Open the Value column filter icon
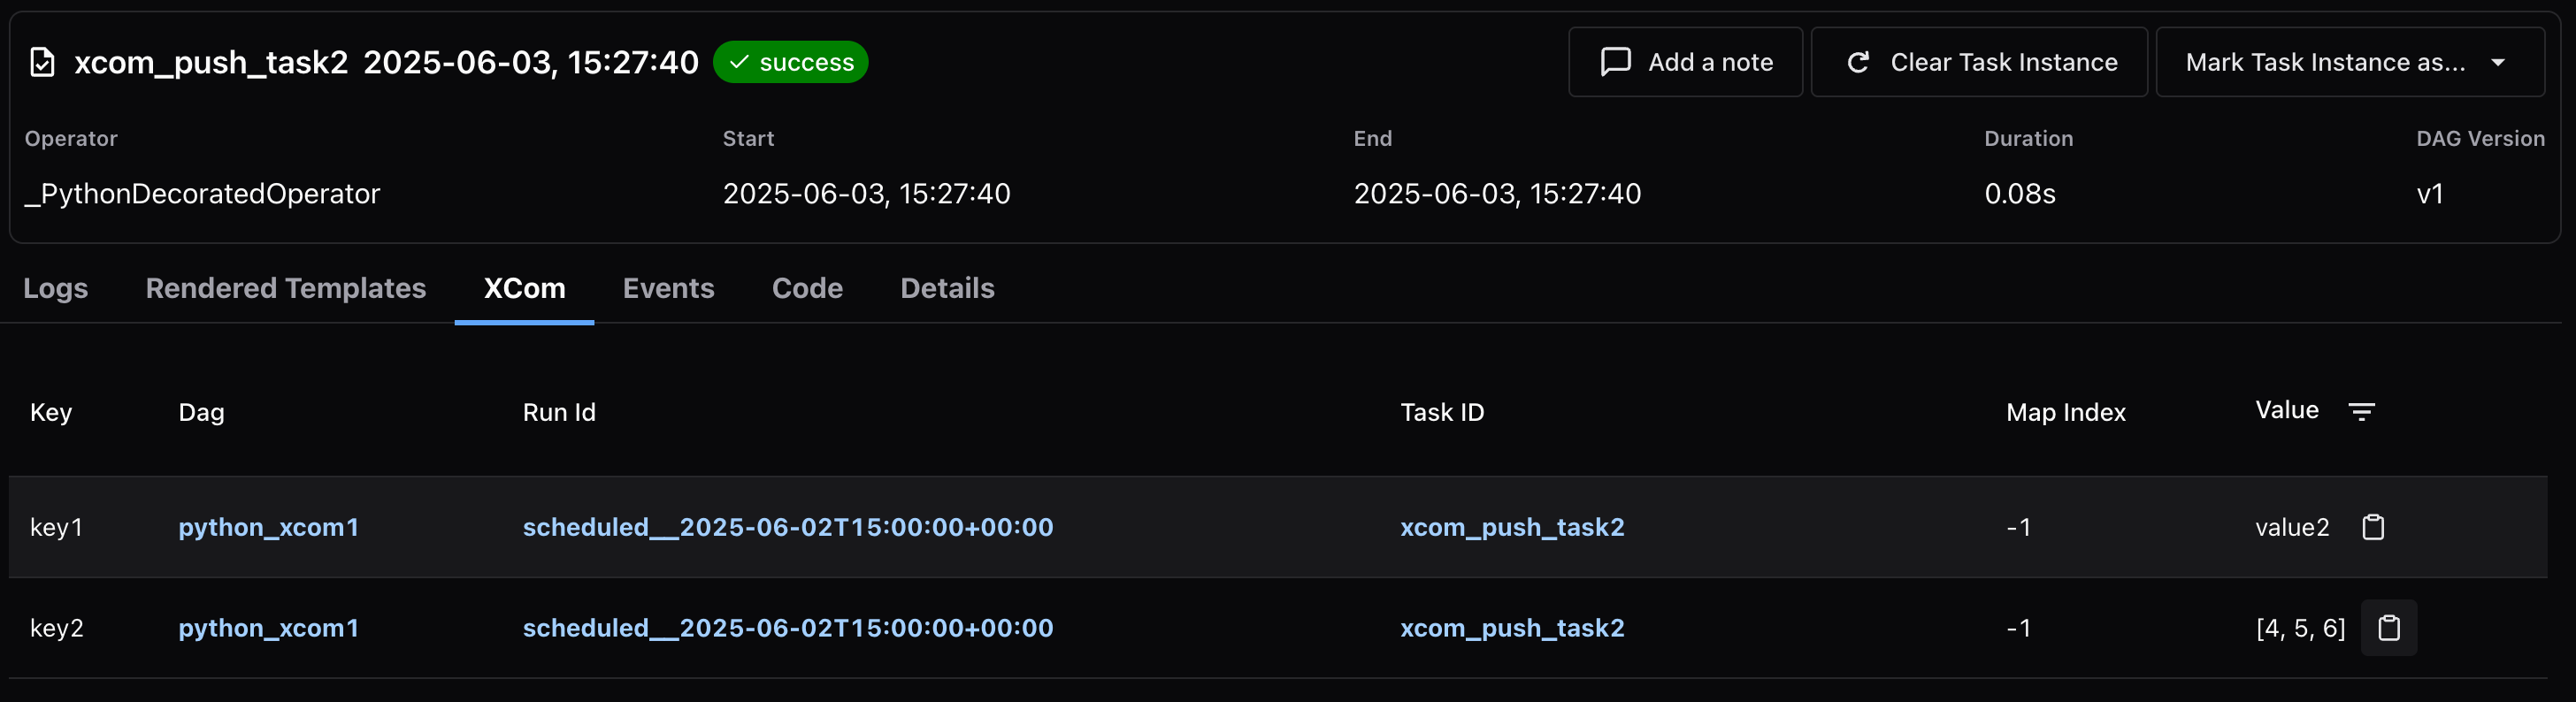 (2361, 411)
